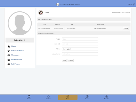Click the Robert Smith name banner
The image size is (136, 102).
coord(20,40)
